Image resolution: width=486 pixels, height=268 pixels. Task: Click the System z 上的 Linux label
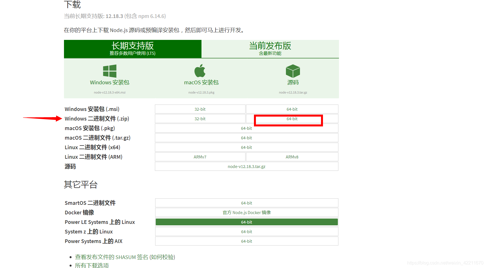pyautogui.click(x=89, y=231)
